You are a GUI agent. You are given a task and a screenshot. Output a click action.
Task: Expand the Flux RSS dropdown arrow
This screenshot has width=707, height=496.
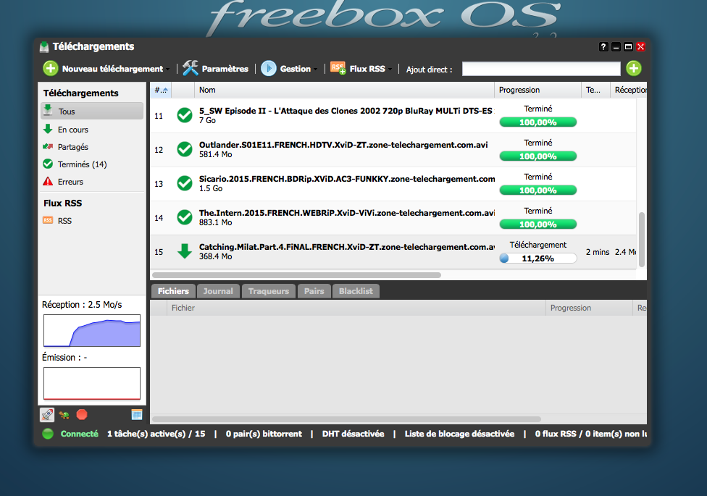390,69
